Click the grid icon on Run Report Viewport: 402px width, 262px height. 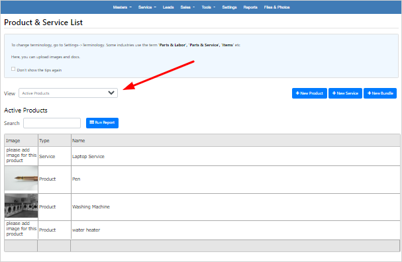(92, 122)
